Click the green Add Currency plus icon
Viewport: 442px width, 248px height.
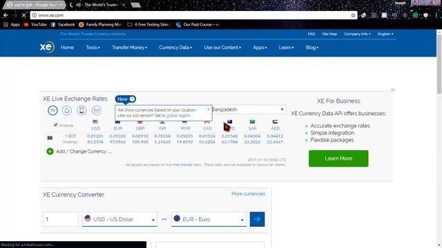[50, 152]
